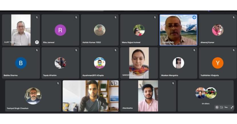This screenshot has width=237, height=124.
Task: Select Ayushman2811 Gupta's cartoon avatar
Action: click(100, 63)
